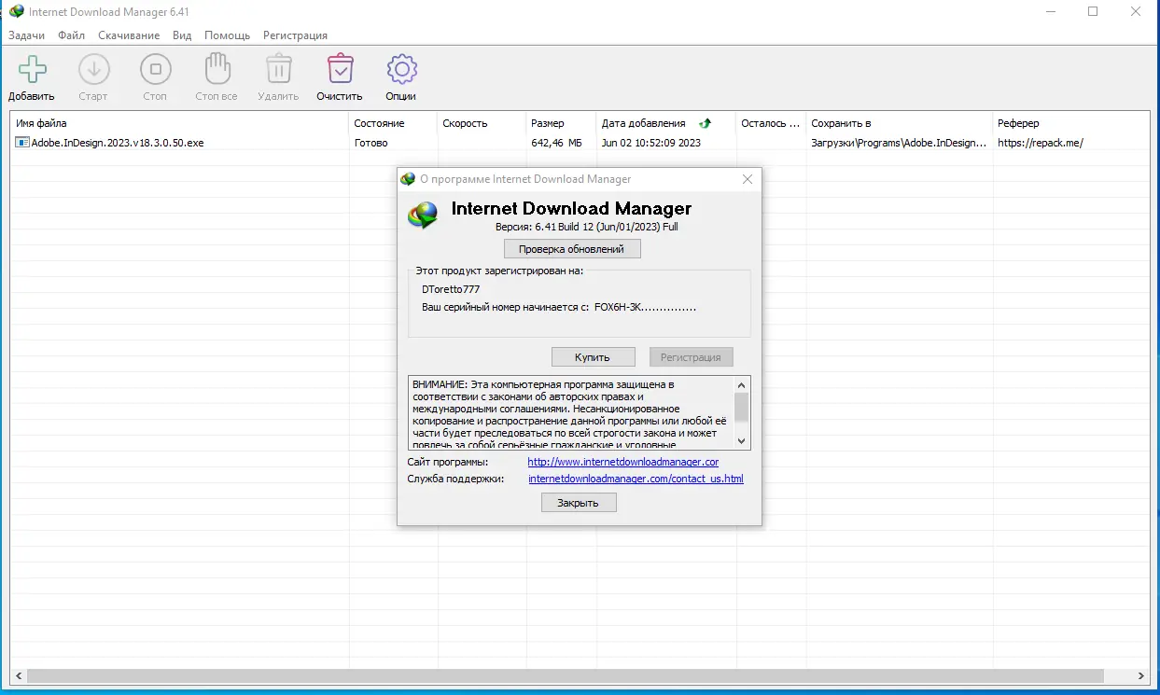Click the Купить button
This screenshot has width=1160, height=695.
[593, 357]
